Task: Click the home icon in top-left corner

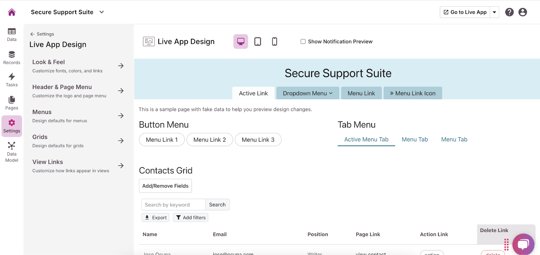Action: (12, 12)
